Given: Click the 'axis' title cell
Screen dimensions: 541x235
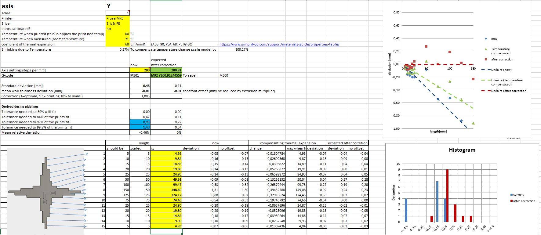Looking at the screenshot, I should tap(53, 6).
